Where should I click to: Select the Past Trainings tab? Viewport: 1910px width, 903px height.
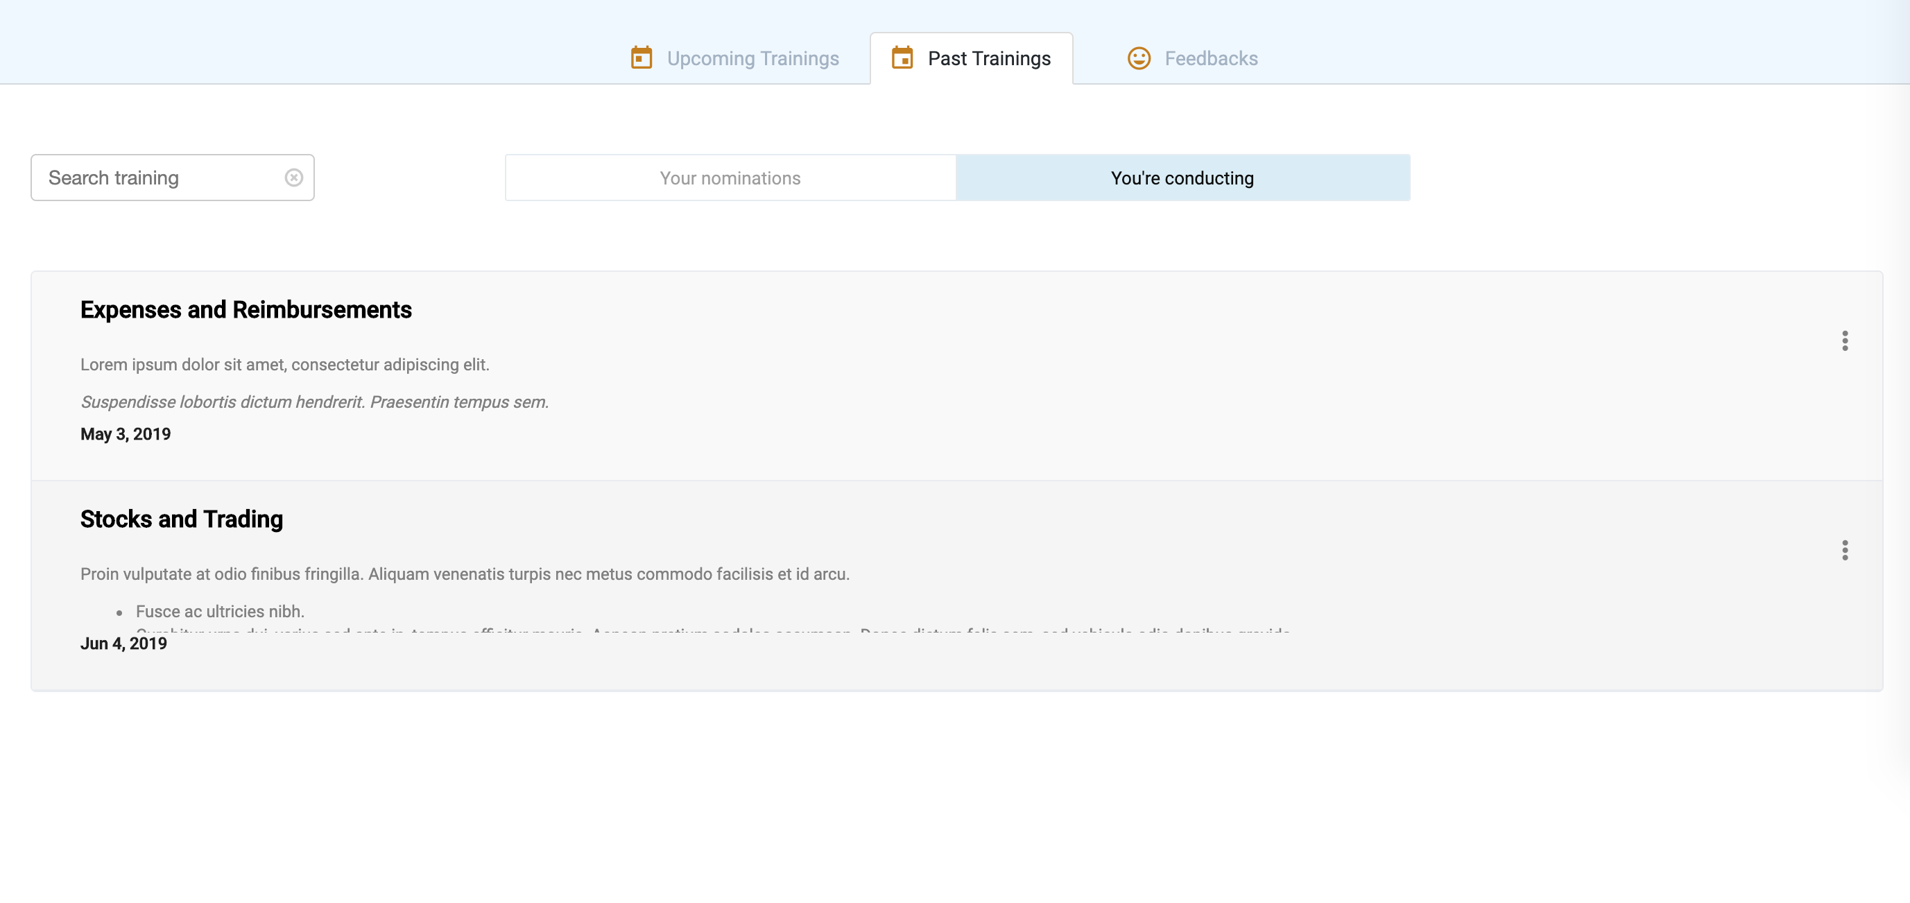pyautogui.click(x=972, y=58)
